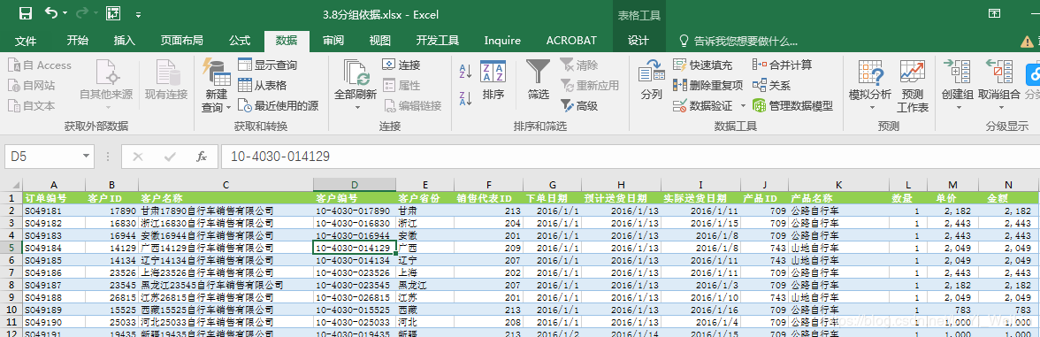The width and height of the screenshot is (1040, 337).
Task: Open the 视图 ribbon tab
Action: (380, 41)
